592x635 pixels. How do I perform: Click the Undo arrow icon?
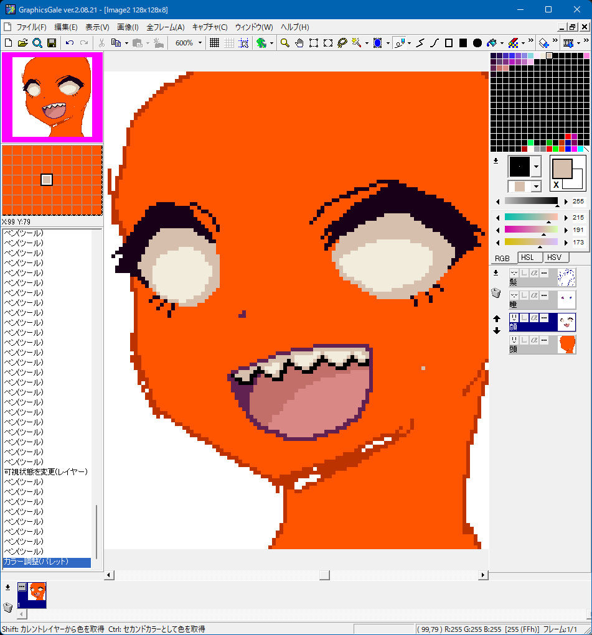[x=69, y=43]
